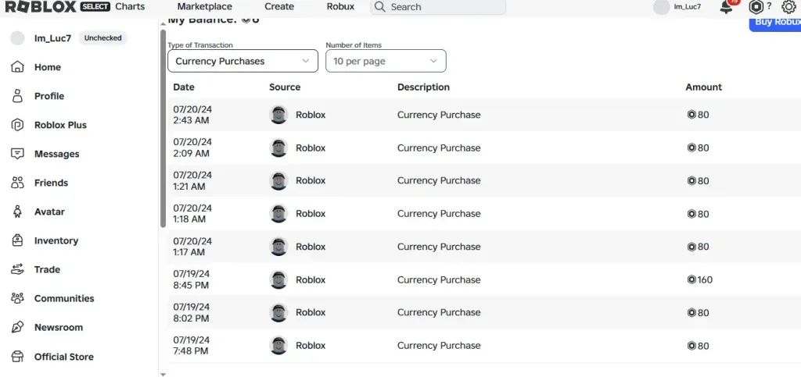Click Currency Purchase text in the 1:18 AM row
The image size is (801, 377).
click(439, 213)
